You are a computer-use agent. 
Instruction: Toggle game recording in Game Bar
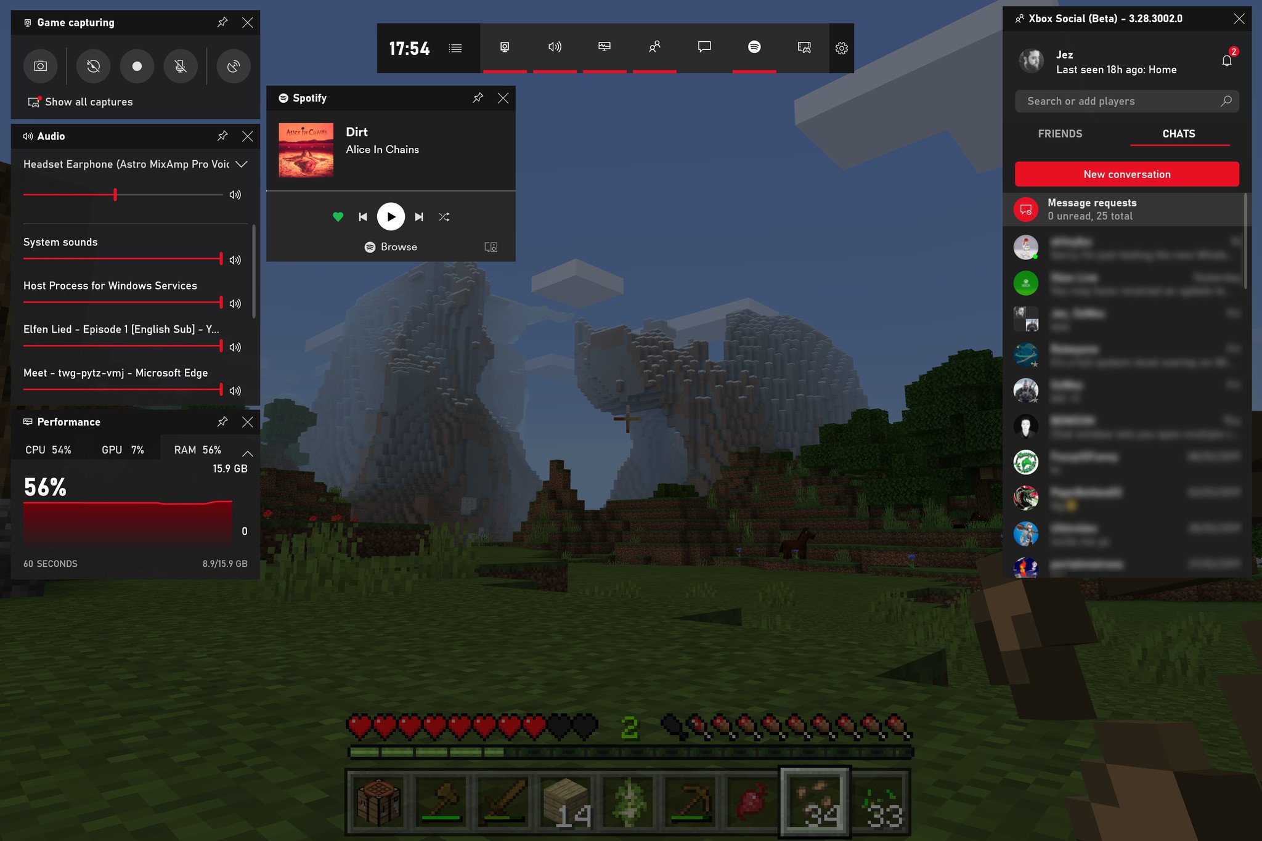pyautogui.click(x=136, y=66)
